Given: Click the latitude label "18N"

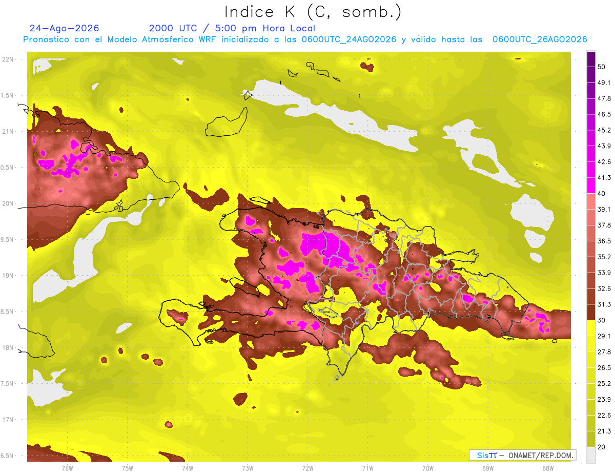Looking at the screenshot, I should (x=8, y=347).
